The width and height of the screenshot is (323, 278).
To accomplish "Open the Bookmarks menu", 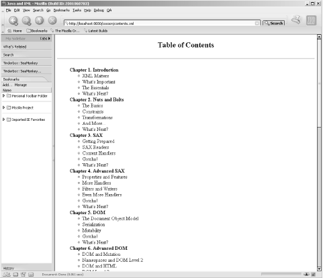I will pos(61,10).
